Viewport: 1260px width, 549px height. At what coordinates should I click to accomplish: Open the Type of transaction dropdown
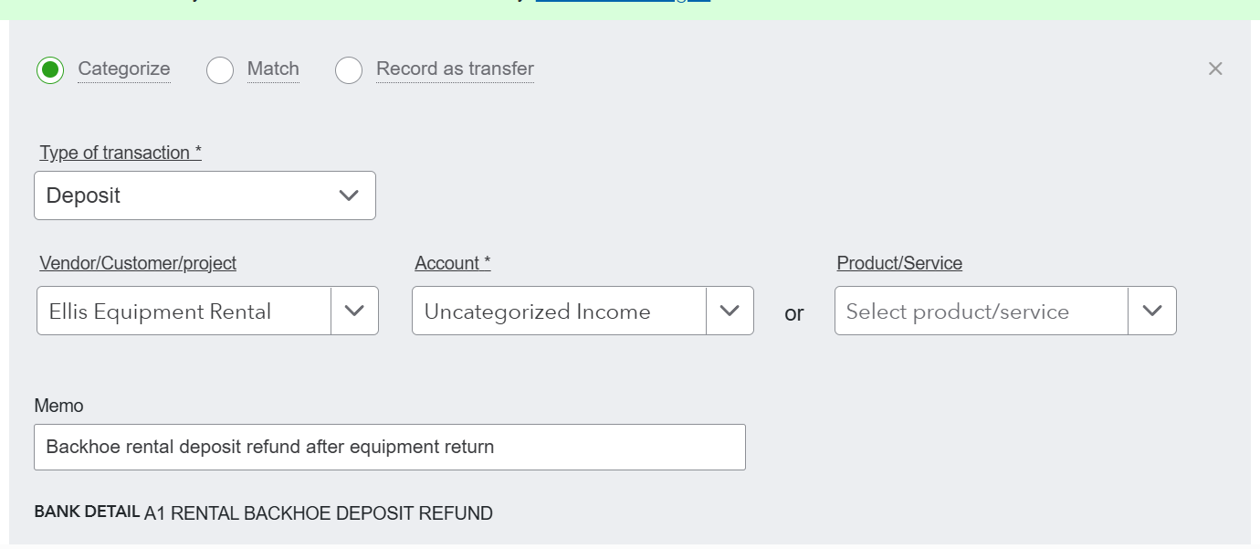pyautogui.click(x=205, y=195)
